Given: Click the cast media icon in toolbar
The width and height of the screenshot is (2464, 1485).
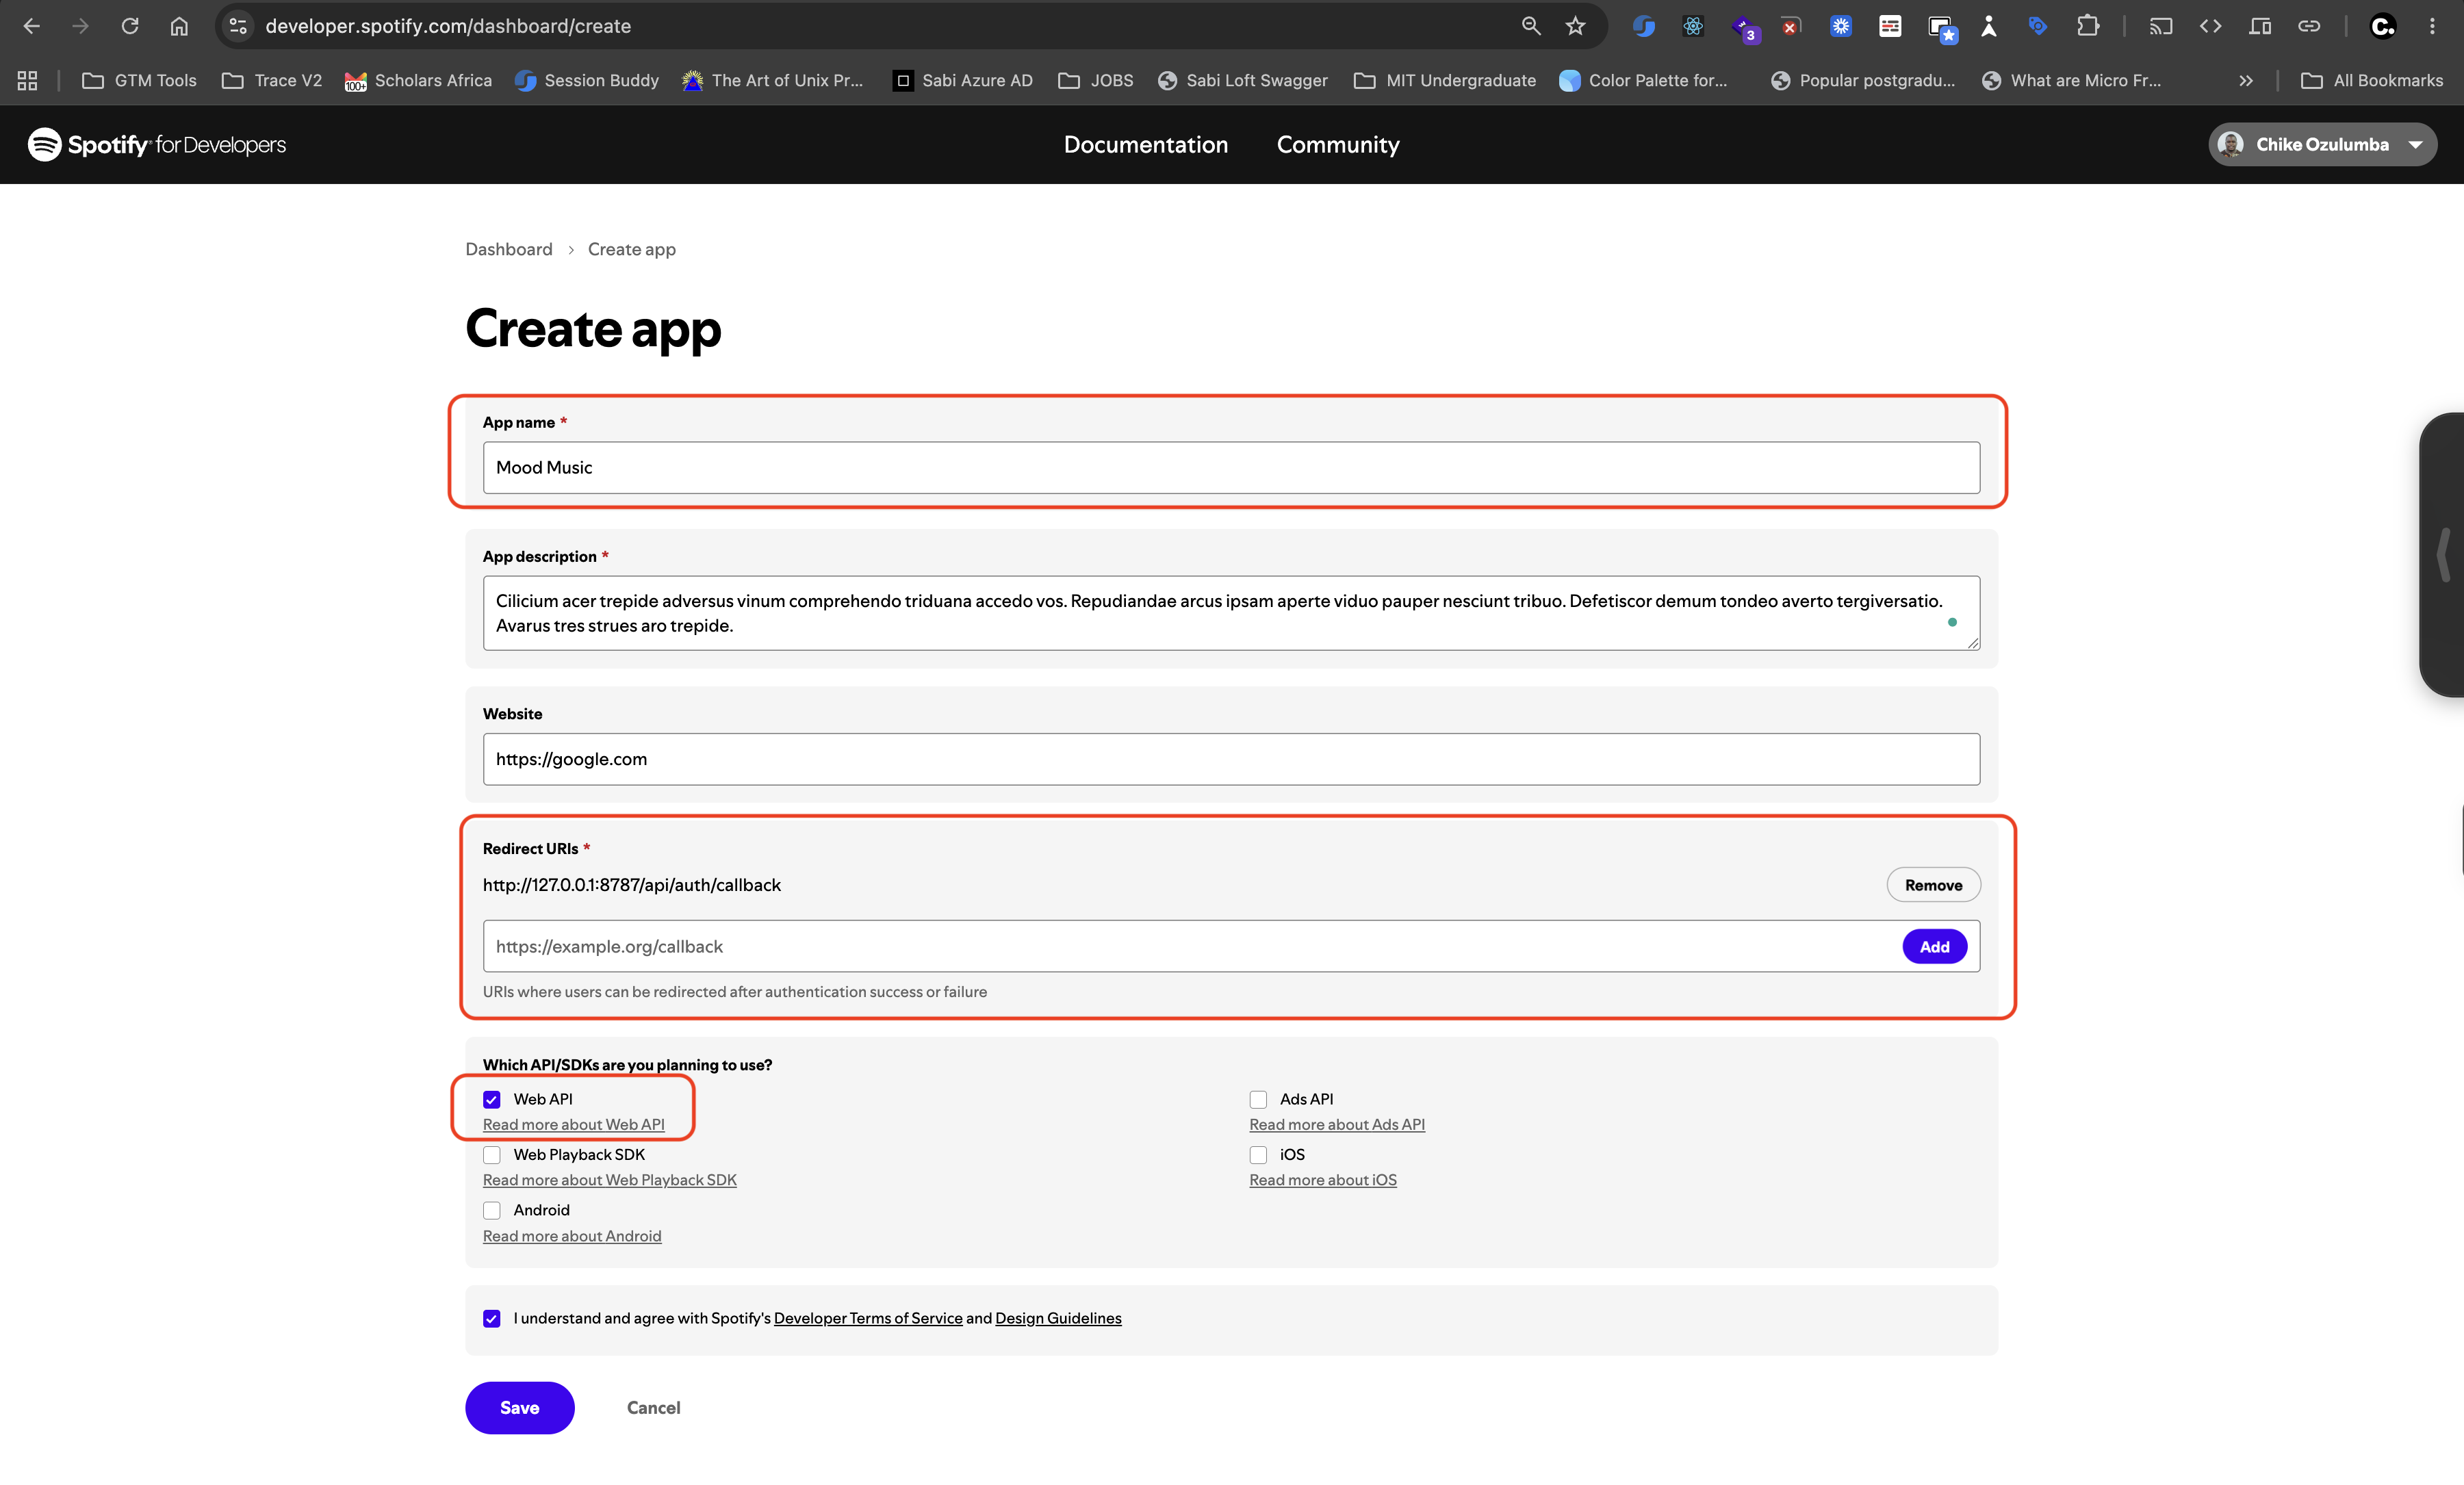Looking at the screenshot, I should [x=2161, y=26].
